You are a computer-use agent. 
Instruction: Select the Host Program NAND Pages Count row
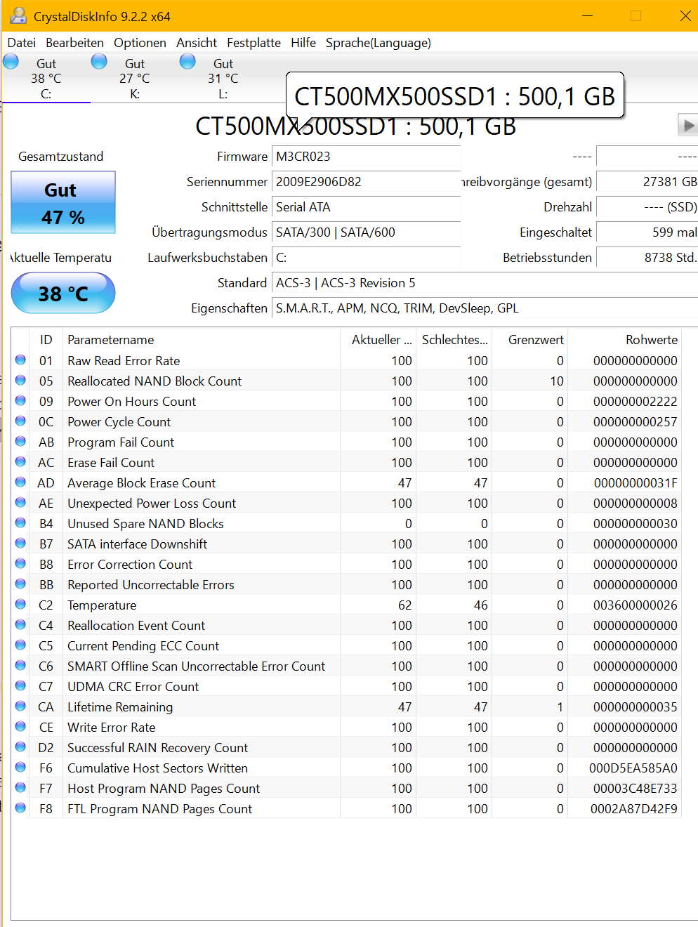coord(346,788)
